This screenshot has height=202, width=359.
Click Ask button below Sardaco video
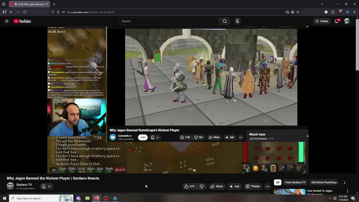(234, 186)
